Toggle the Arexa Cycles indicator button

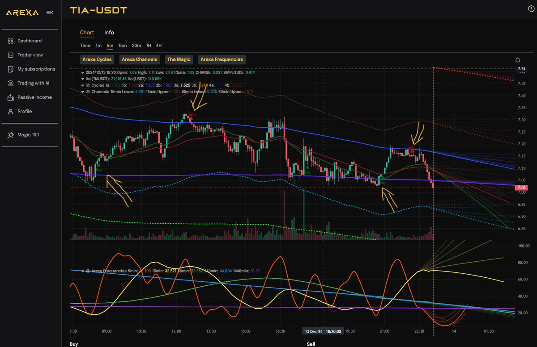tap(97, 59)
